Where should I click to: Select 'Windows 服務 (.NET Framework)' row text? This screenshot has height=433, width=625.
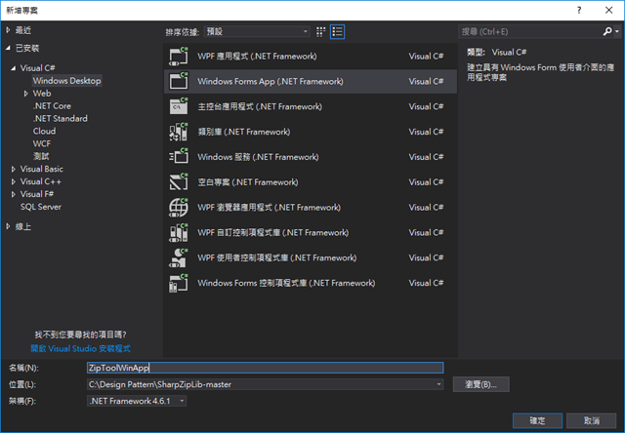(x=258, y=157)
